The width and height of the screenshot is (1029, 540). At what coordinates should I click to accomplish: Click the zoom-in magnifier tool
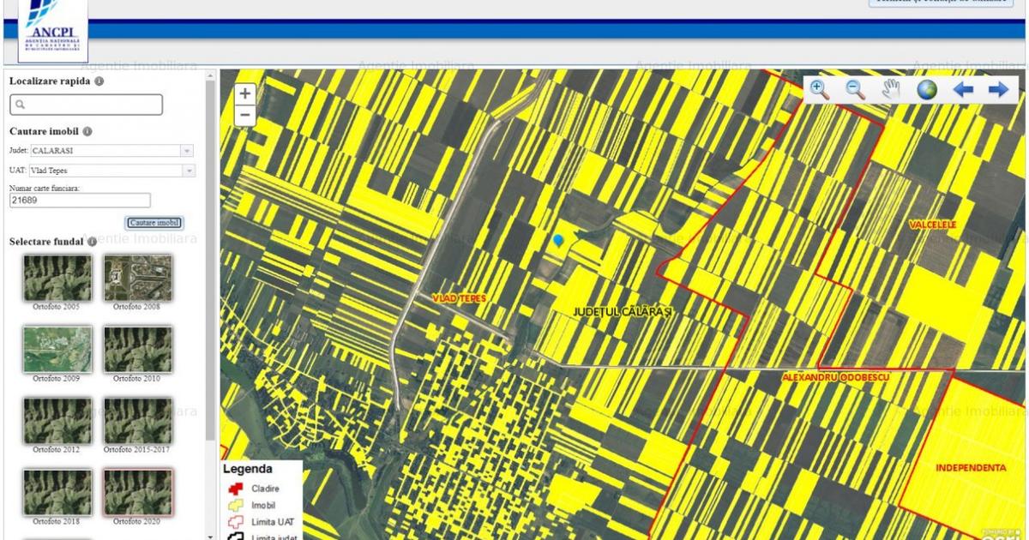point(820,89)
